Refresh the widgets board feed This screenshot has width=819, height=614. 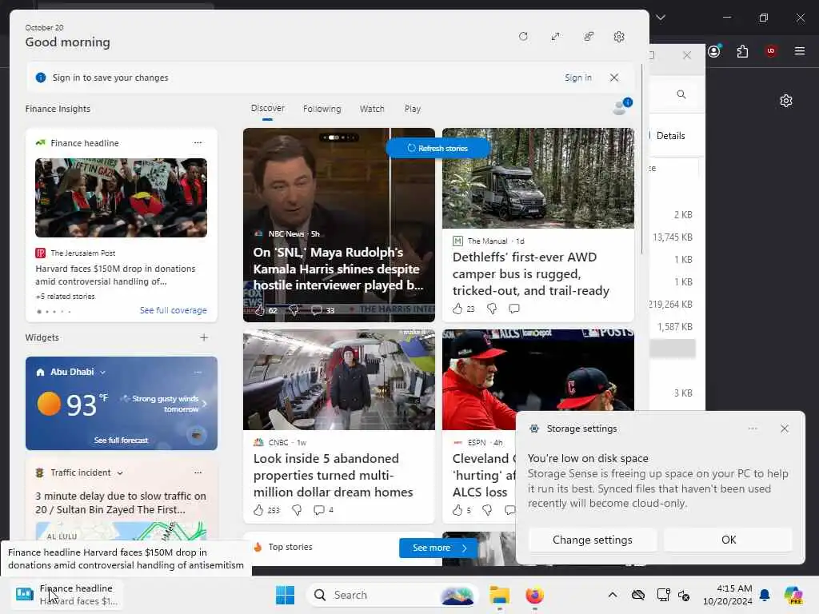click(x=523, y=37)
